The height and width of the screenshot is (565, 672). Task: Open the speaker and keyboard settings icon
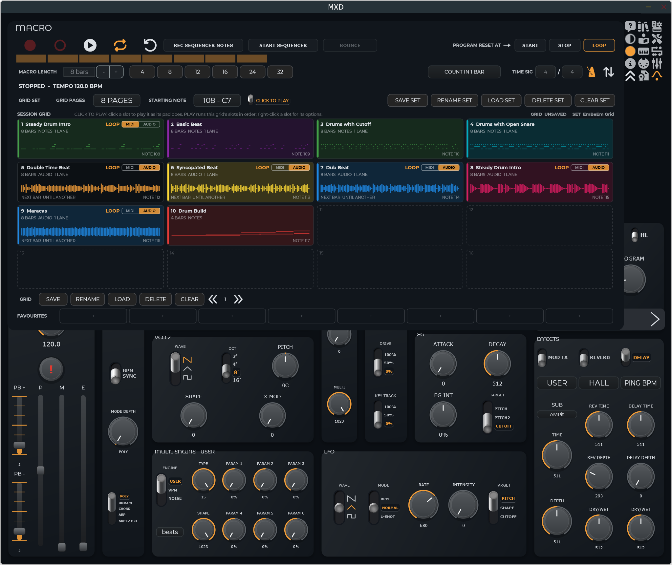click(657, 26)
